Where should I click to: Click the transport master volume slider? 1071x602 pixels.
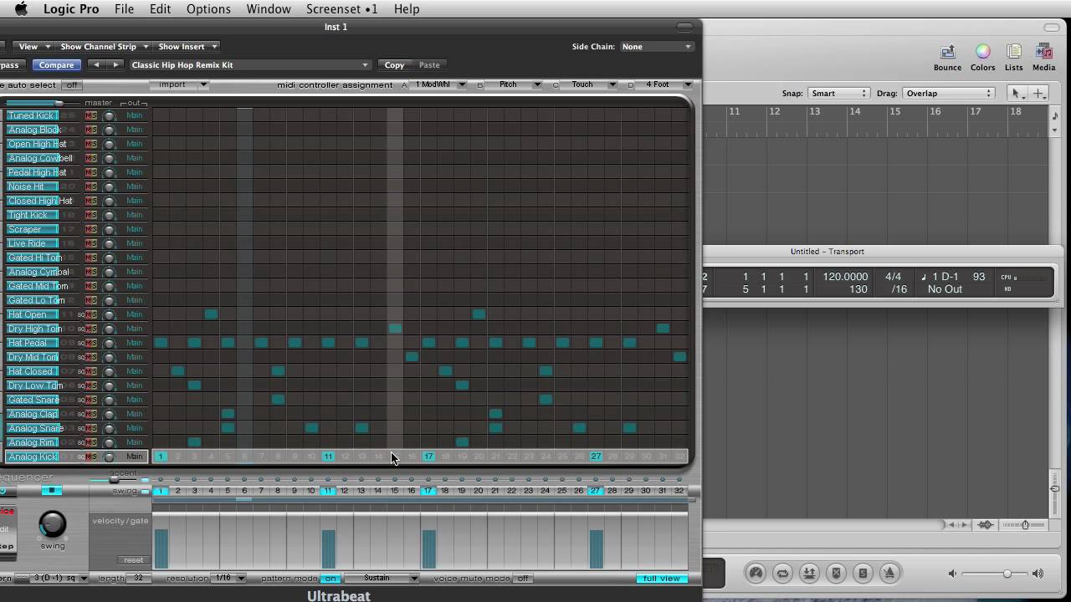coord(996,574)
